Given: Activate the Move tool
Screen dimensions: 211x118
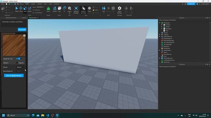Looking at the screenshot, I should point(21,9).
